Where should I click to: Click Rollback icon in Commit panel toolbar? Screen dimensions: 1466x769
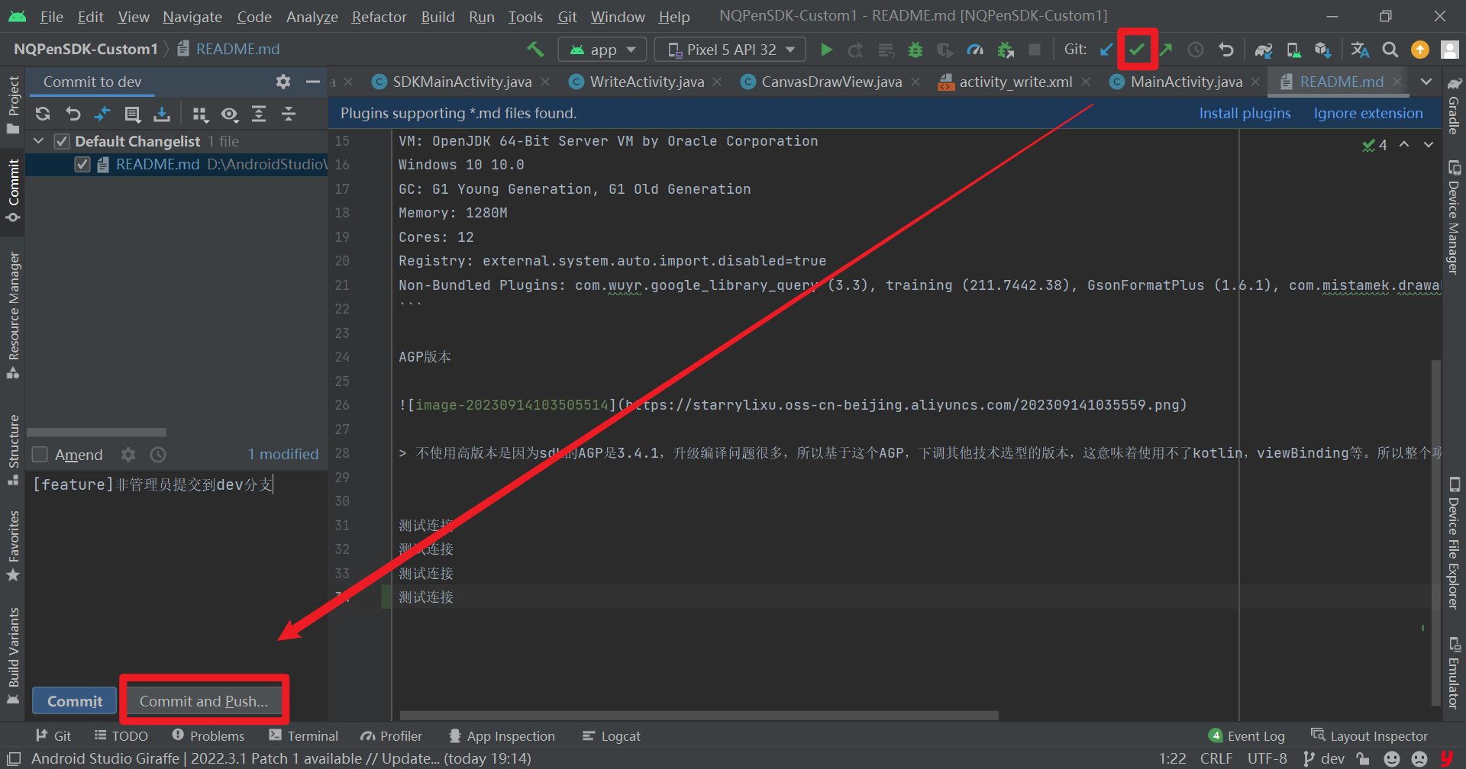tap(73, 114)
